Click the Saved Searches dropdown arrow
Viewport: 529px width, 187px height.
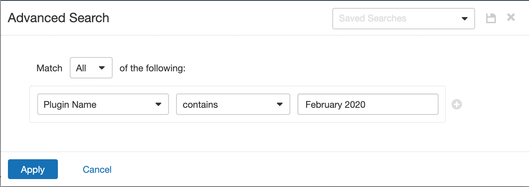[x=464, y=19]
